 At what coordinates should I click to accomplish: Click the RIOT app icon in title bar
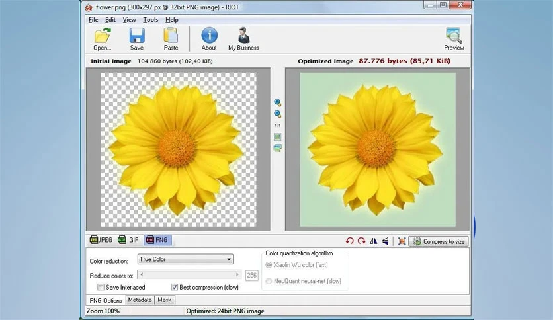tap(89, 7)
